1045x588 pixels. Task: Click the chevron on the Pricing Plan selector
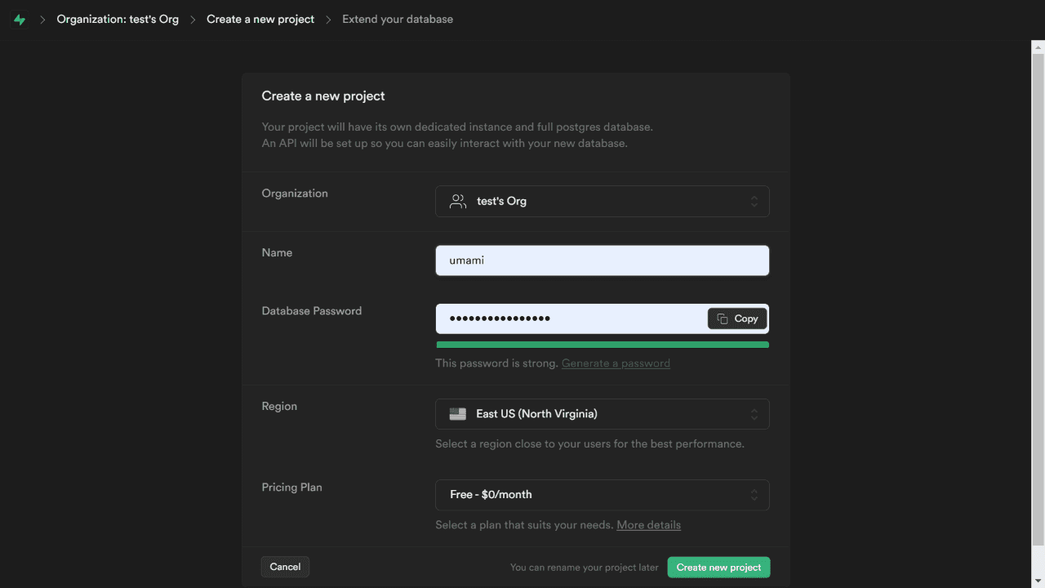click(754, 494)
